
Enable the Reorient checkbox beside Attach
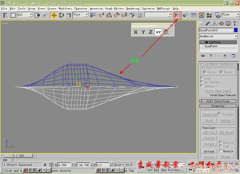[x=220, y=151]
